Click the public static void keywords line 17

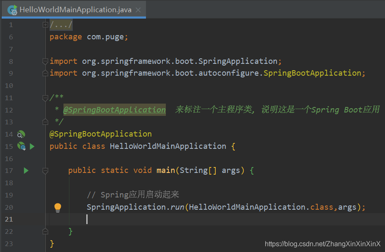coord(110,170)
